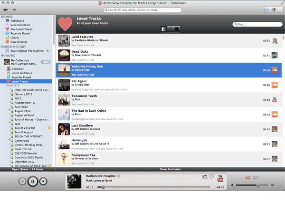This screenshot has height=214, width=285.
Task: Open Charts in the sidebar
Action: 15,38
